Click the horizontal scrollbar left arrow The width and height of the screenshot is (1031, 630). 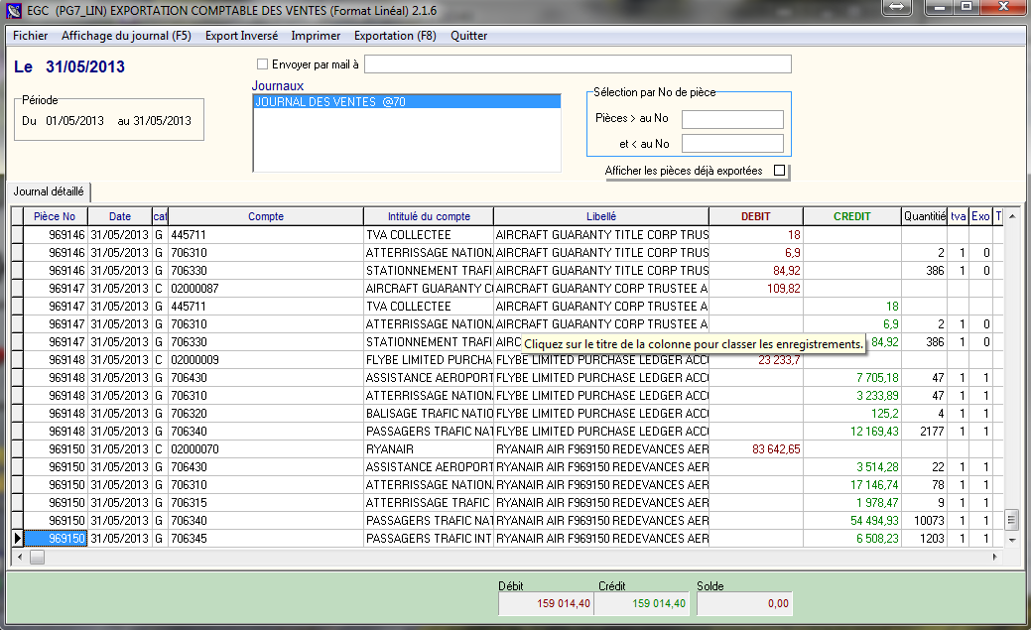17,558
